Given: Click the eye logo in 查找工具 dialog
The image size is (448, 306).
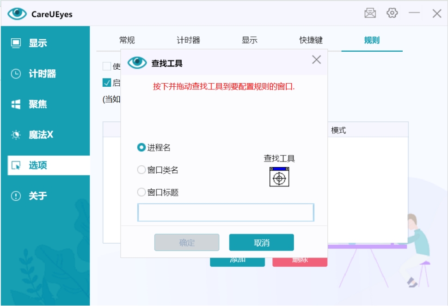Looking at the screenshot, I should [x=137, y=62].
